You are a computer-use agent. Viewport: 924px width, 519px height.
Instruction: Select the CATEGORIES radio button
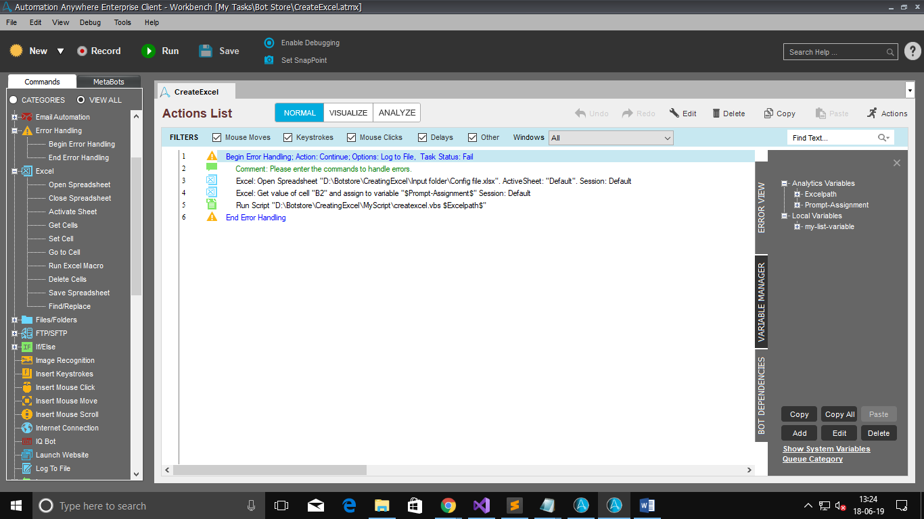point(14,100)
